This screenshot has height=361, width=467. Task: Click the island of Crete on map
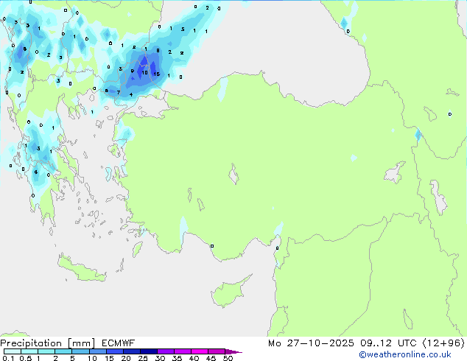coord(81,268)
